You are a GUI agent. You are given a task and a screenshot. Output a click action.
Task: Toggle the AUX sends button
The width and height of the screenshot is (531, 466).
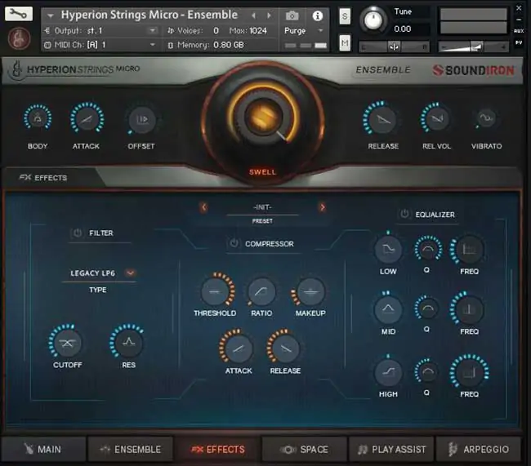click(519, 31)
